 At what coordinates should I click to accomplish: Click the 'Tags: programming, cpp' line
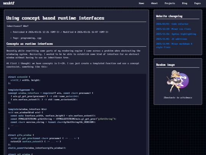click(x=27, y=38)
